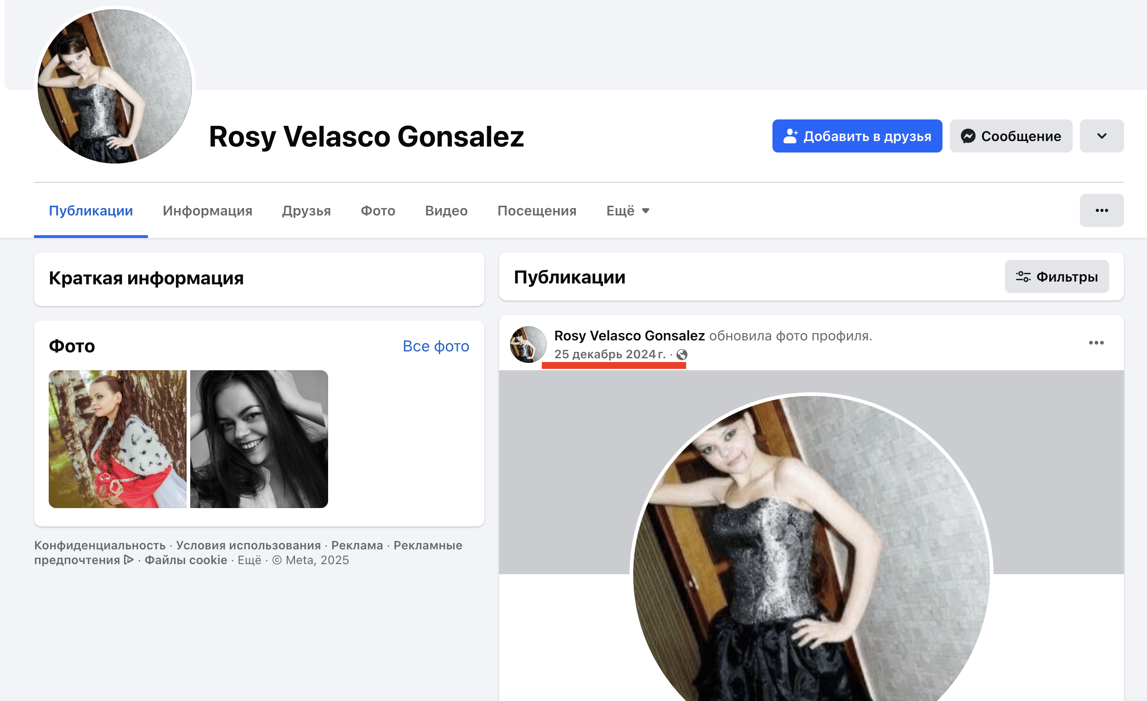
Task: Open the post's three-dots options menu
Action: (x=1096, y=343)
